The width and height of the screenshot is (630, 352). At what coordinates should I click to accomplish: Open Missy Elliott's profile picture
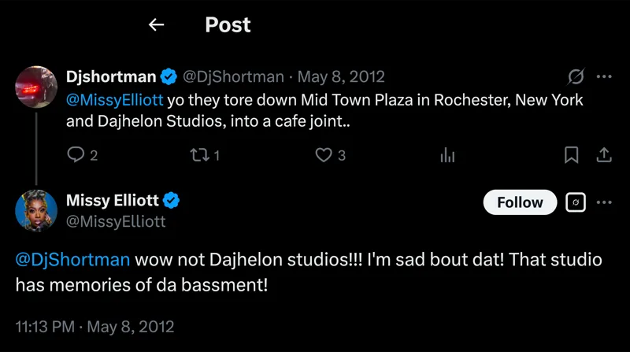[x=36, y=210]
